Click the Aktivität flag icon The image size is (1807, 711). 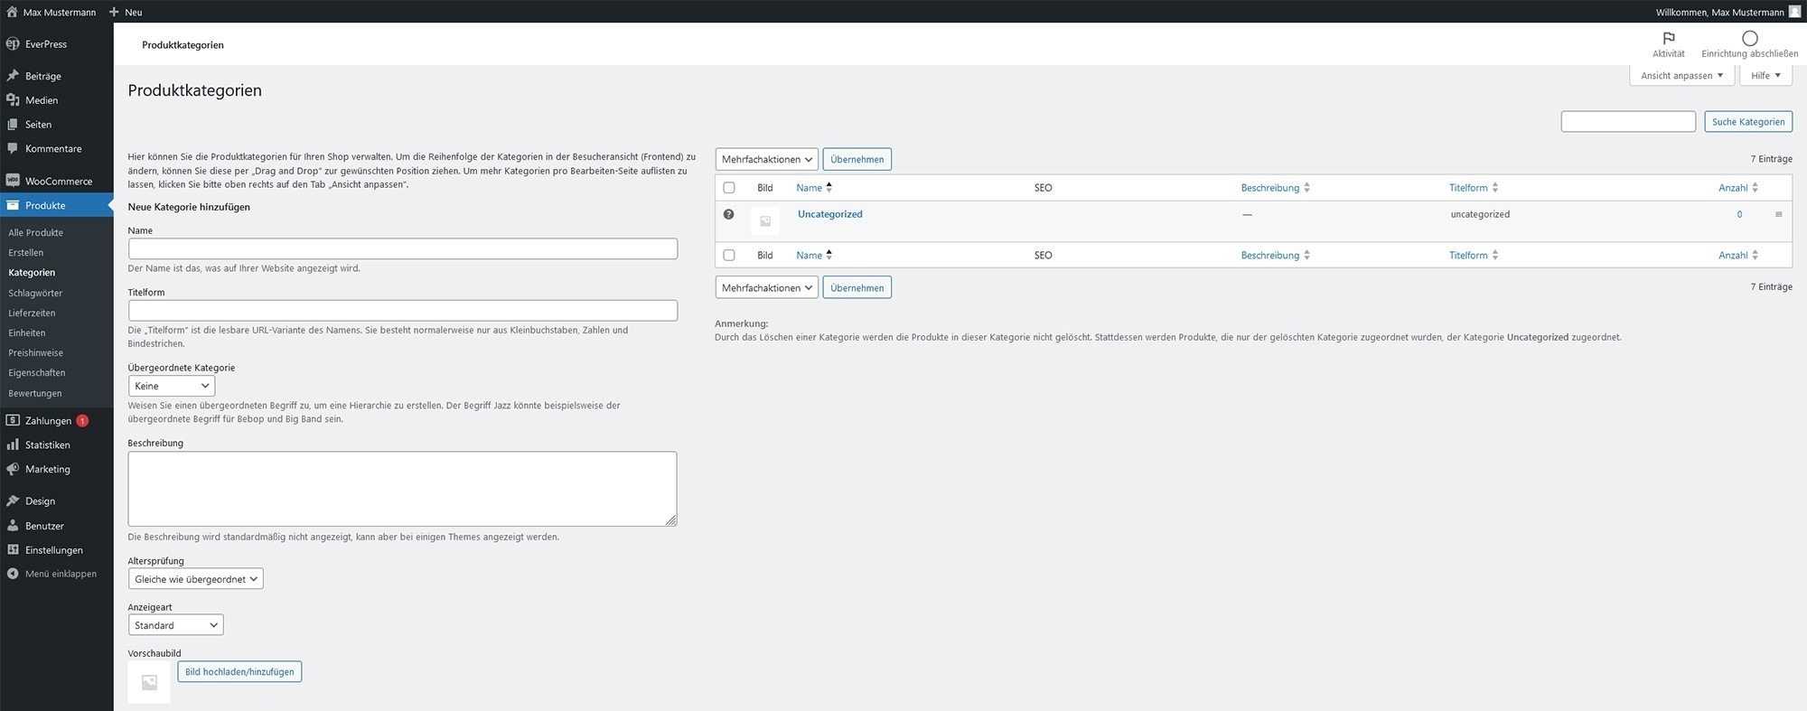point(1668,38)
